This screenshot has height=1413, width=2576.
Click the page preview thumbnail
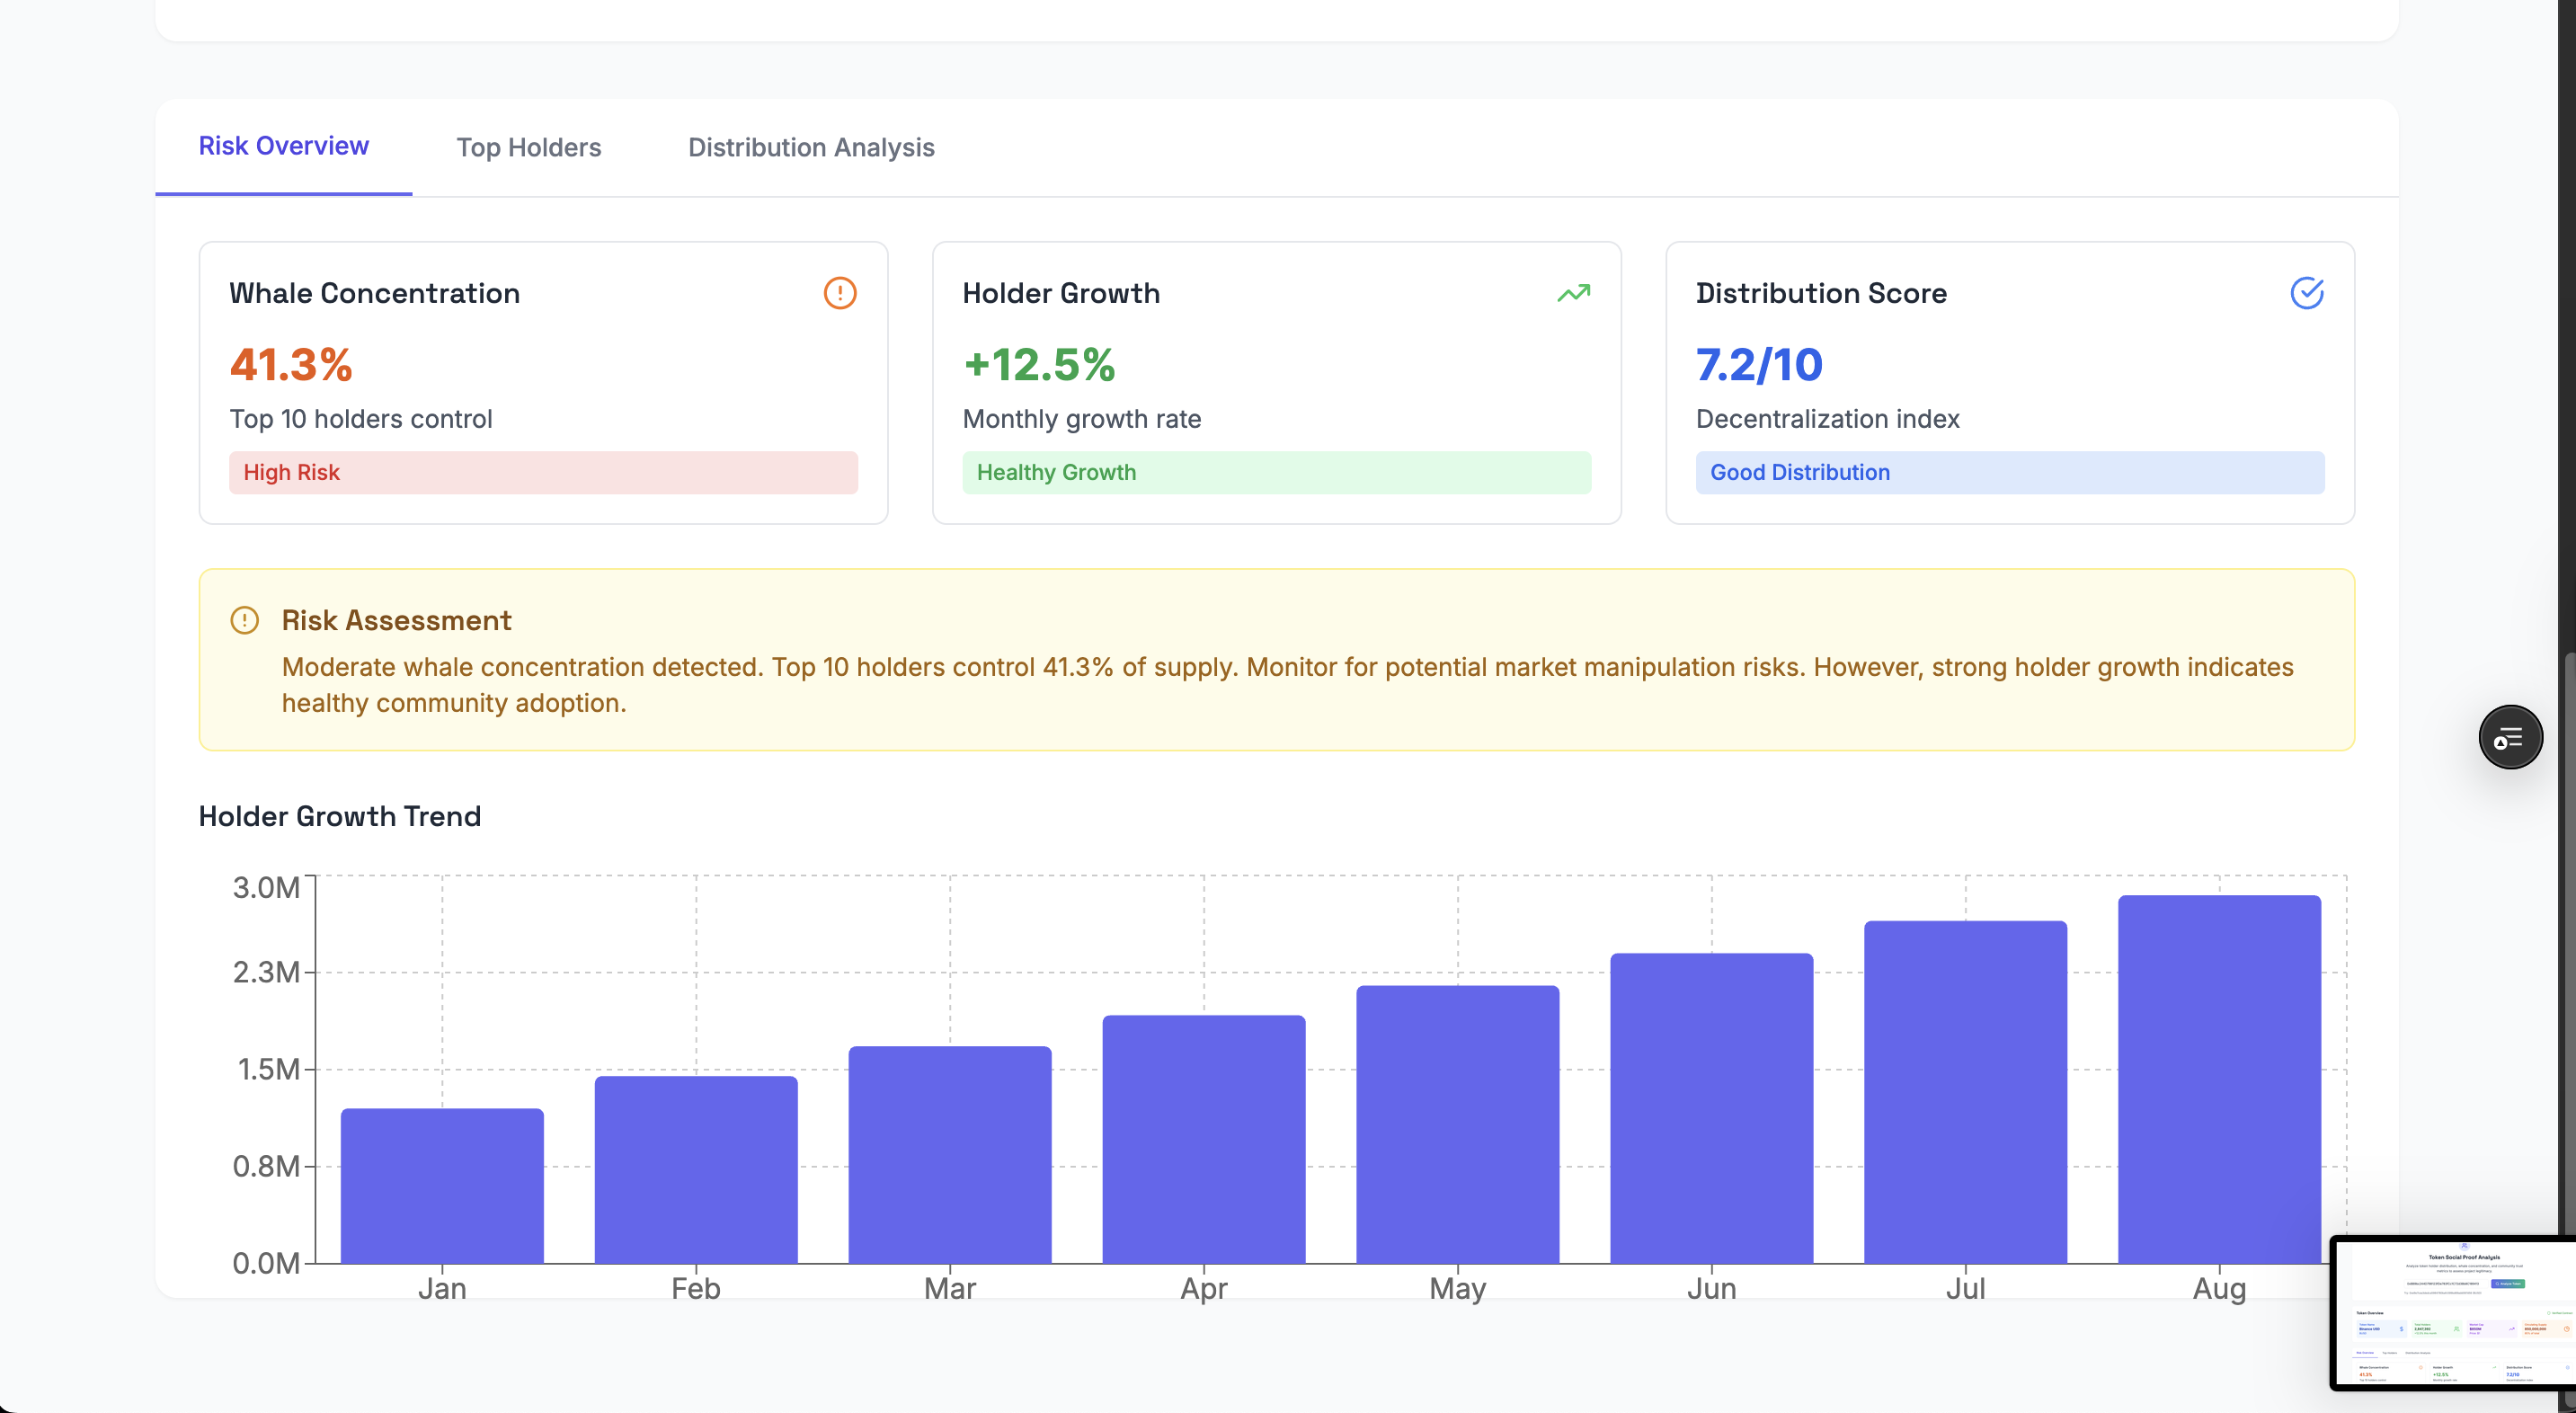point(2455,1314)
